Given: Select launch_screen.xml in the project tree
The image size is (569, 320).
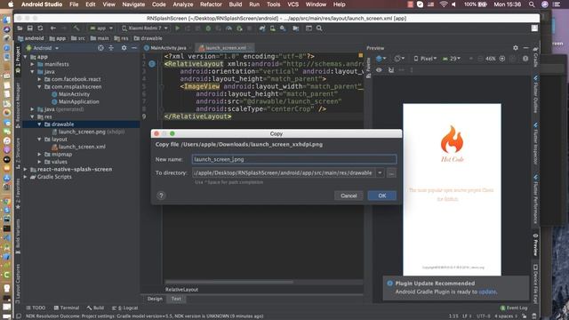Looking at the screenshot, I should point(82,147).
